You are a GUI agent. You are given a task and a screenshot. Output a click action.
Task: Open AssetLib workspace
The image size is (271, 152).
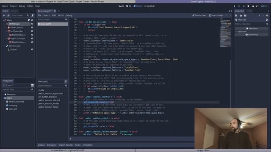(x=149, y=6)
